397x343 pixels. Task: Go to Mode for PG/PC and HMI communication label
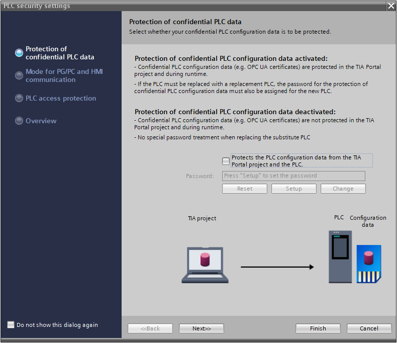[x=64, y=75]
